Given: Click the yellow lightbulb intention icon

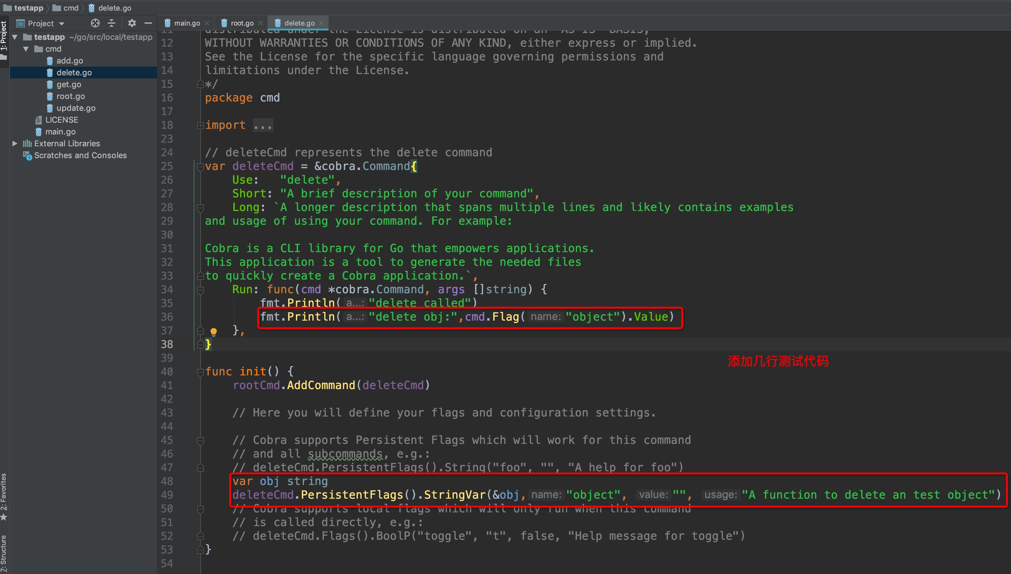Looking at the screenshot, I should click(213, 332).
